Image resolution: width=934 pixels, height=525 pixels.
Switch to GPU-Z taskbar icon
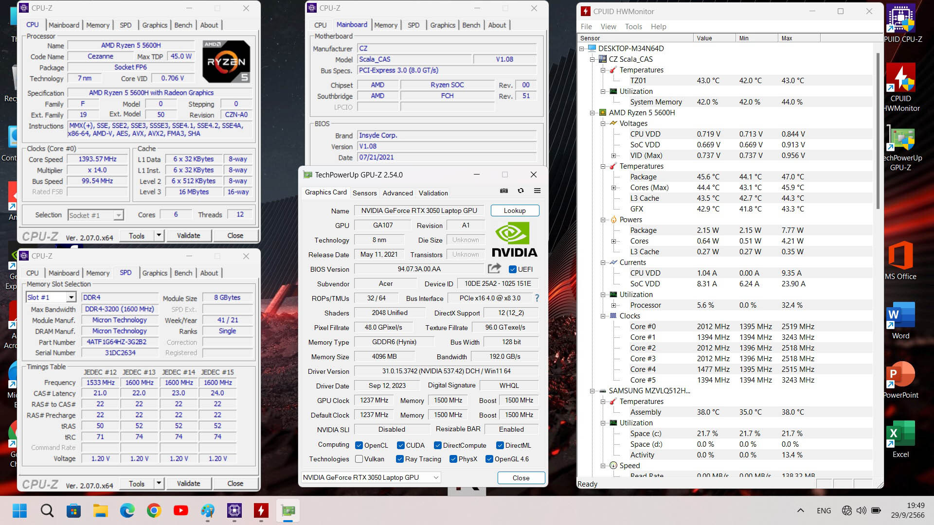[288, 510]
